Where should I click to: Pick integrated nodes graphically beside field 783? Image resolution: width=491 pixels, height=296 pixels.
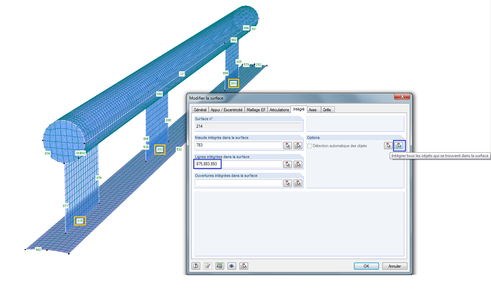click(287, 145)
